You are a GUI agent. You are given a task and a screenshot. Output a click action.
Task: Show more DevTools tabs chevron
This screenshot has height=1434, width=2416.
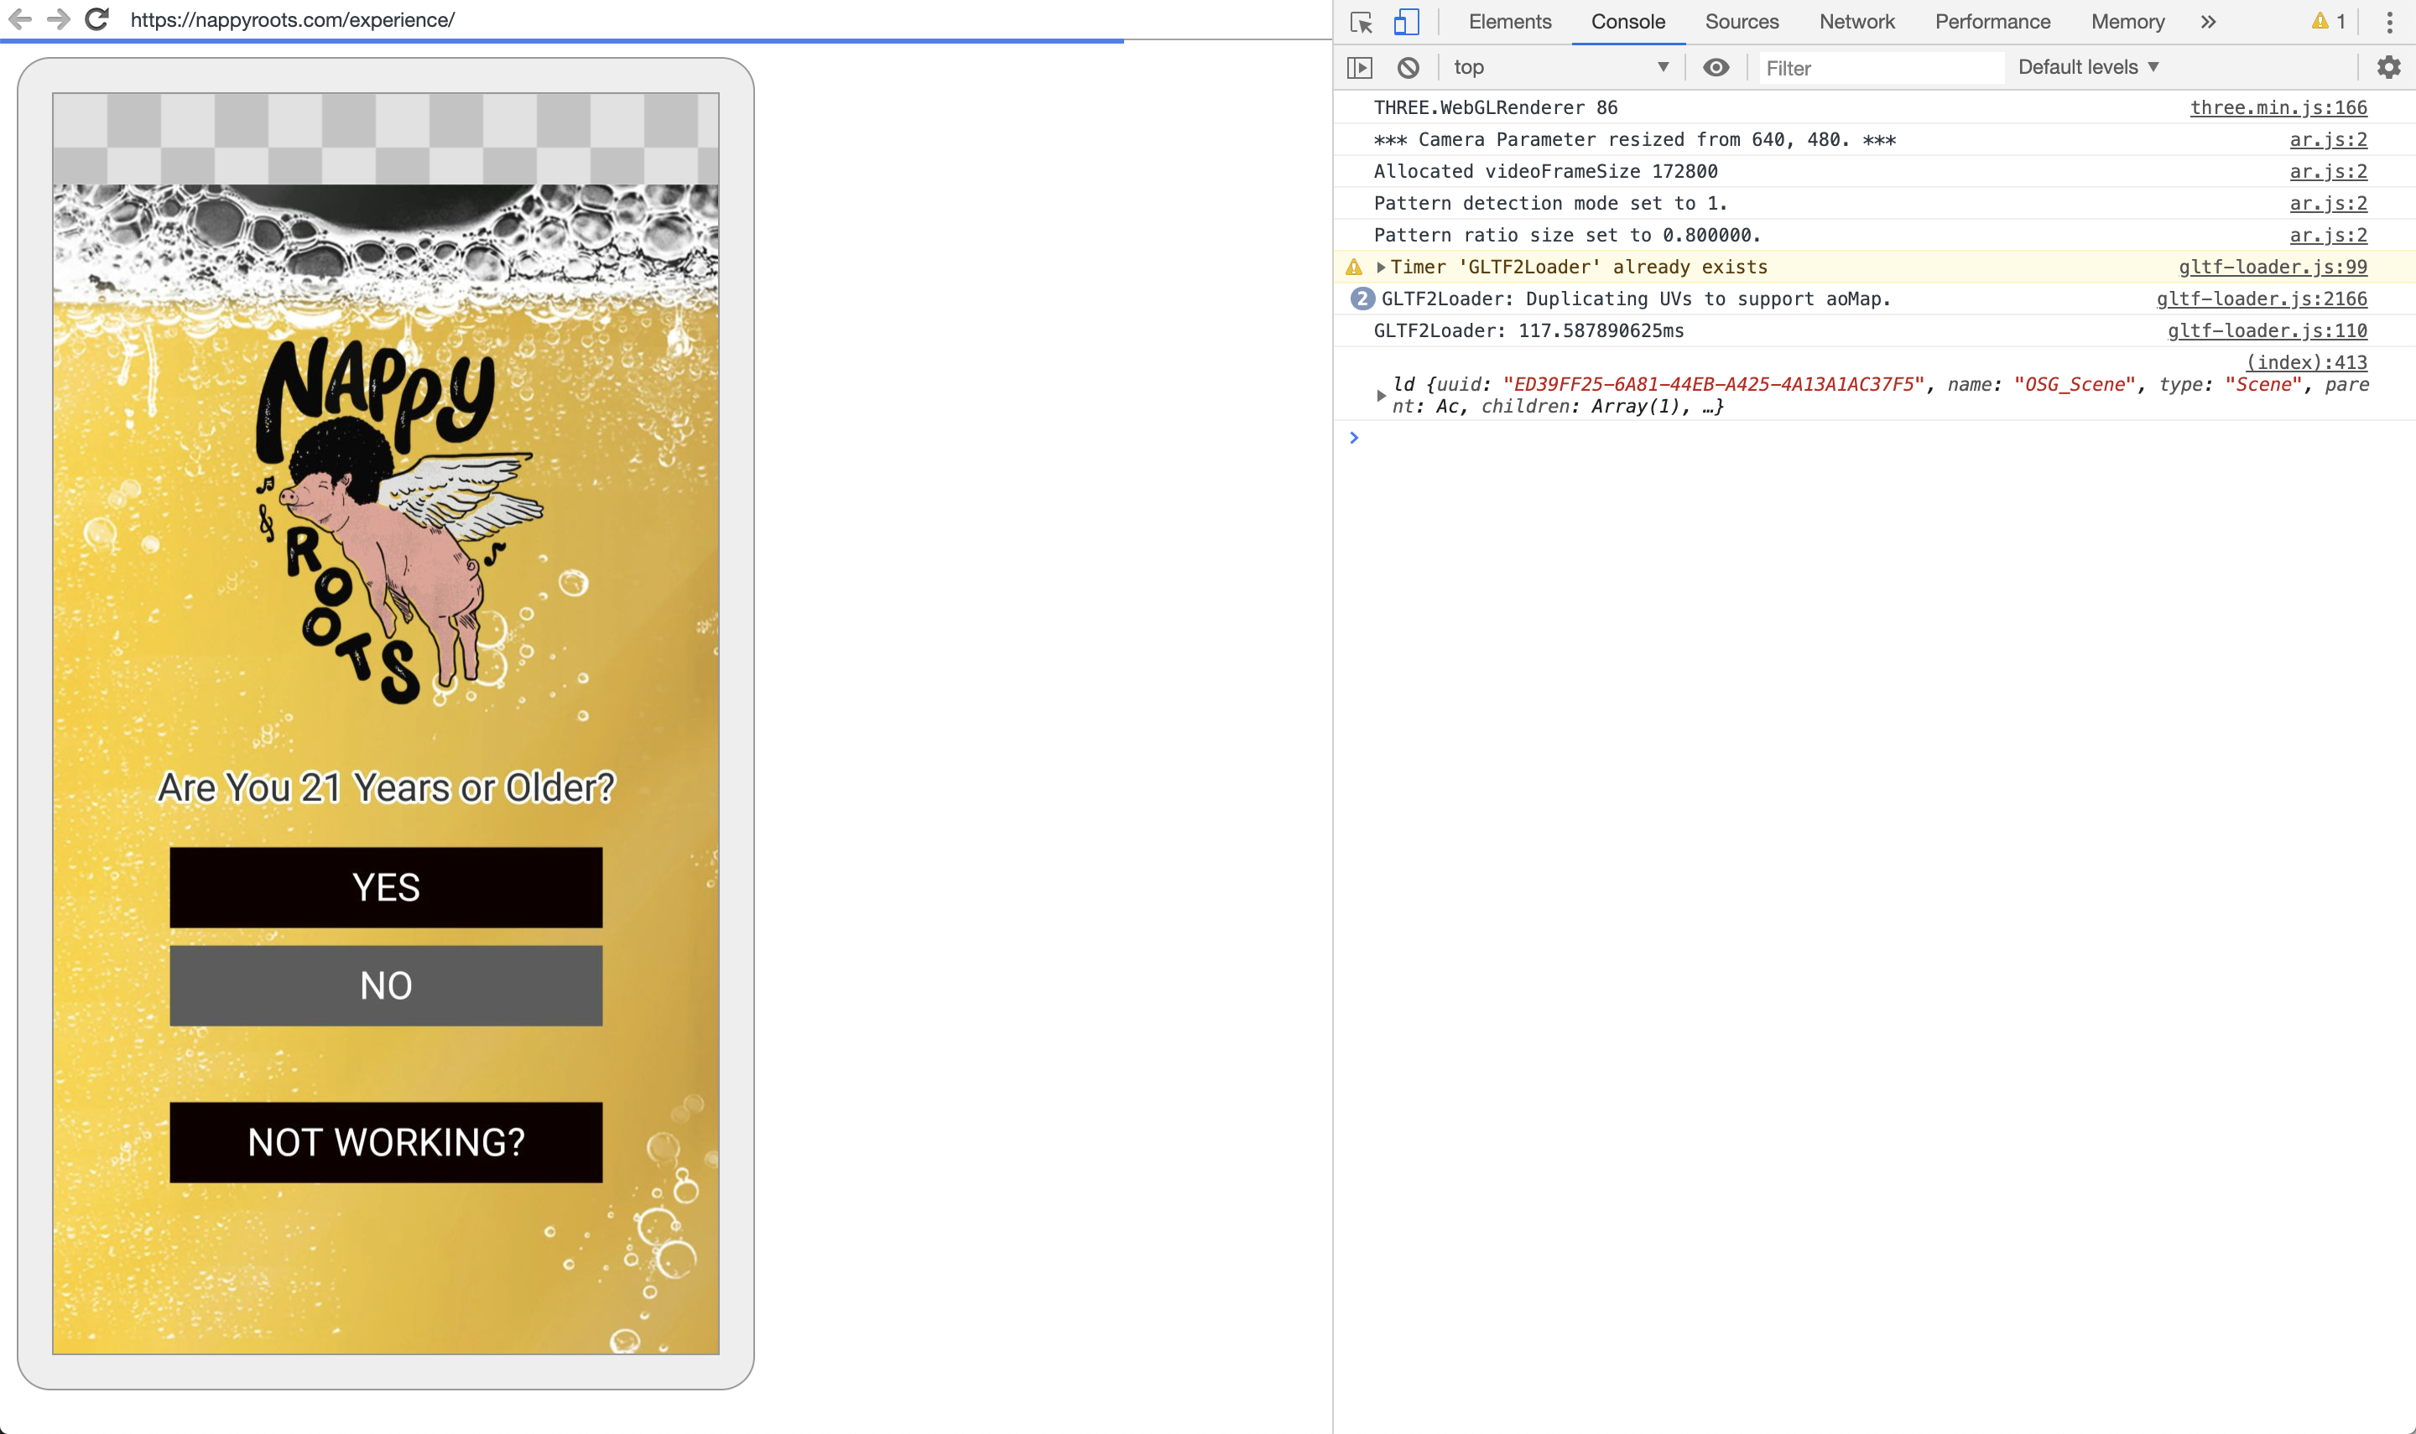point(2208,21)
